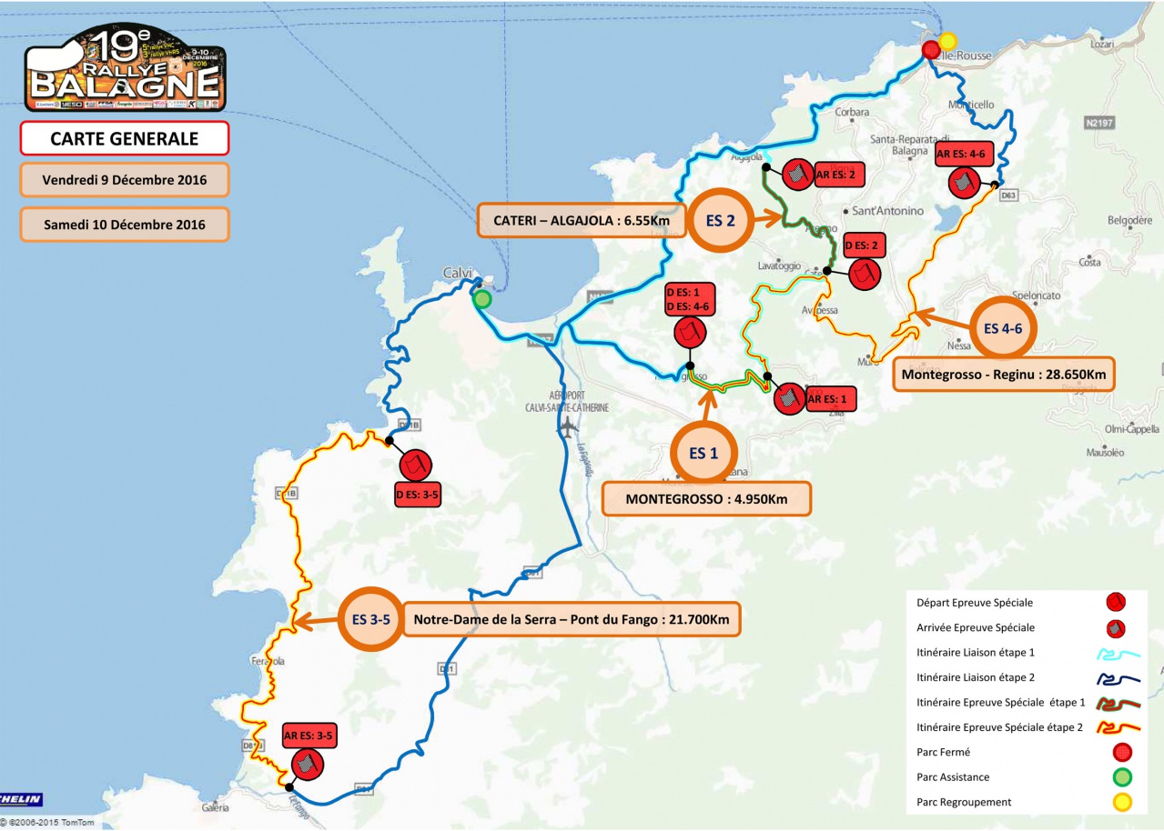1164x831 pixels.
Task: Click the yellow Parc Regroupement marker at Ile-Rousse
Action: point(947,41)
